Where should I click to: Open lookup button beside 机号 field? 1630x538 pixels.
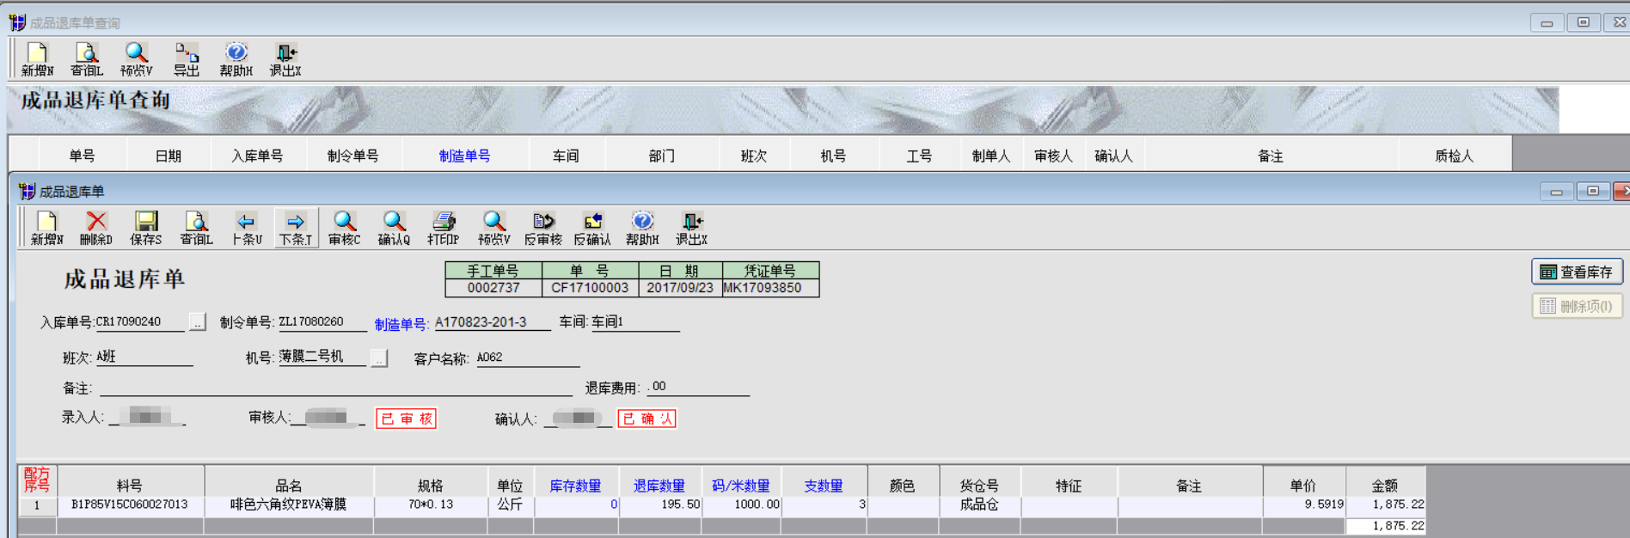[379, 358]
